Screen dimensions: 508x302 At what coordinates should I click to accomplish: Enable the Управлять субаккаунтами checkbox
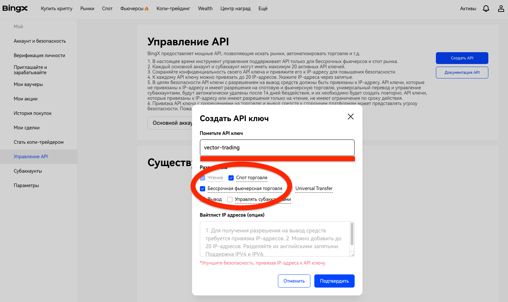(x=230, y=200)
